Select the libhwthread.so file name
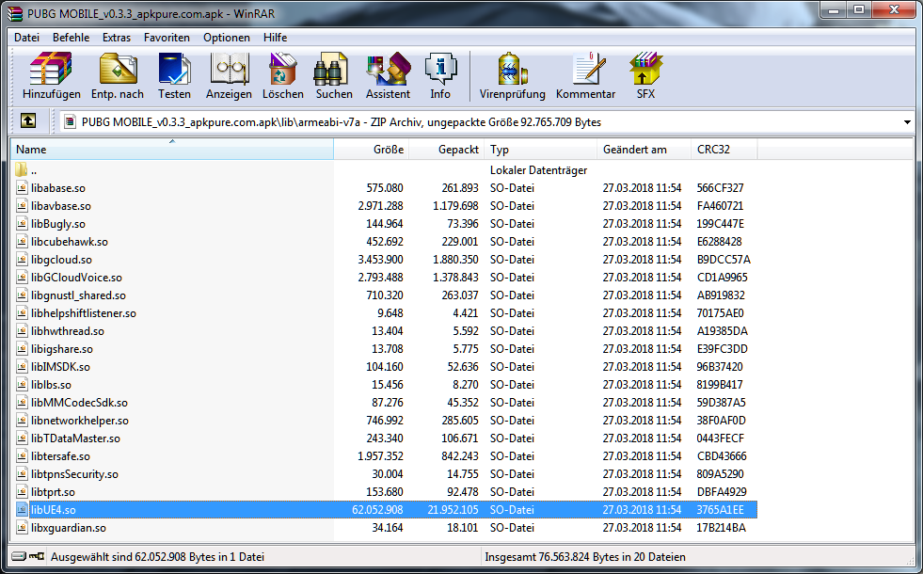 68,331
